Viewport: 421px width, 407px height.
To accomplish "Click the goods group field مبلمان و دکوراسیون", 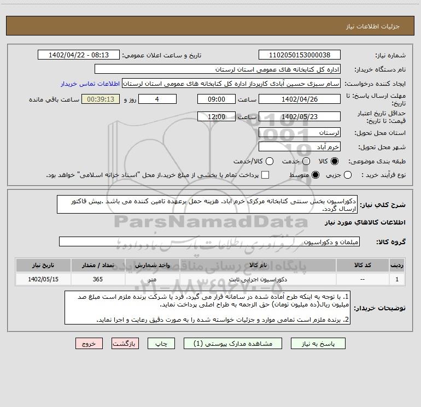I will tap(209, 241).
